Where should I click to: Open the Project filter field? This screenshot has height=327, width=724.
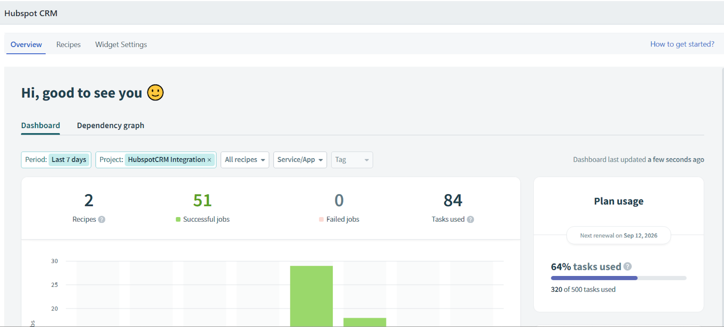[x=156, y=160]
